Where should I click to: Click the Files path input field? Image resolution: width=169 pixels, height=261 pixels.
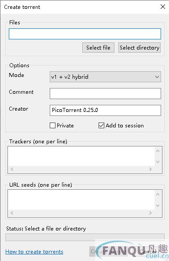point(85,34)
